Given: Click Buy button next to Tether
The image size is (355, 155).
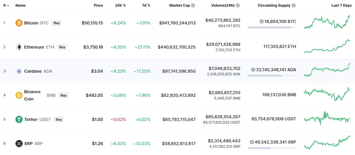Looking at the screenshot, I should [59, 119].
